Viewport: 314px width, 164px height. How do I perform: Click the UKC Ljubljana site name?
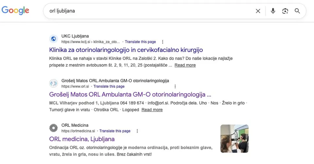(x=75, y=36)
